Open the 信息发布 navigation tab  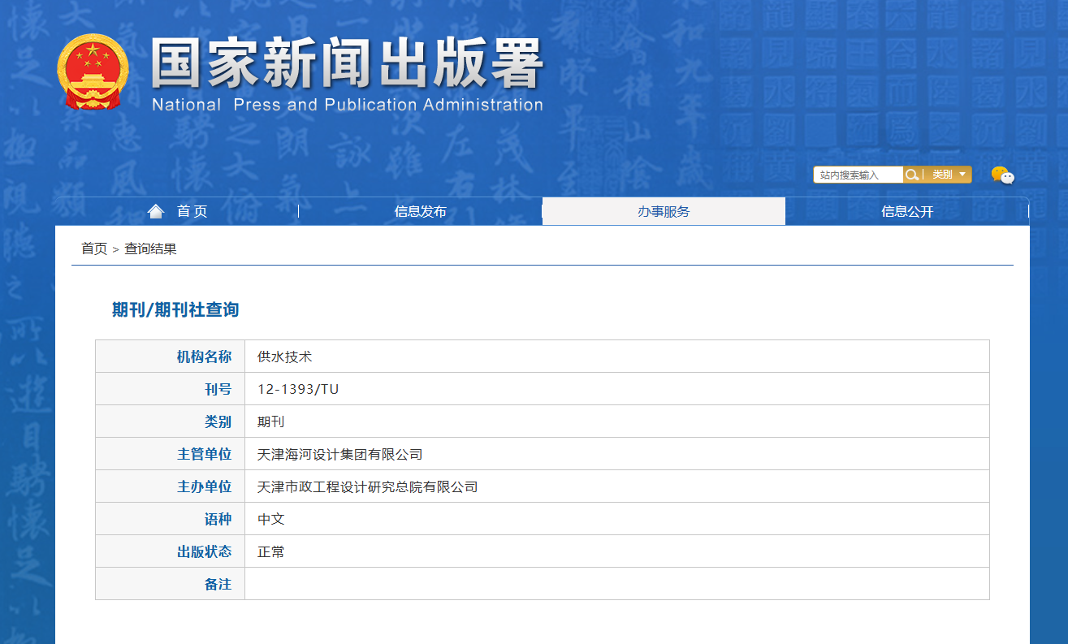pyautogui.click(x=420, y=211)
